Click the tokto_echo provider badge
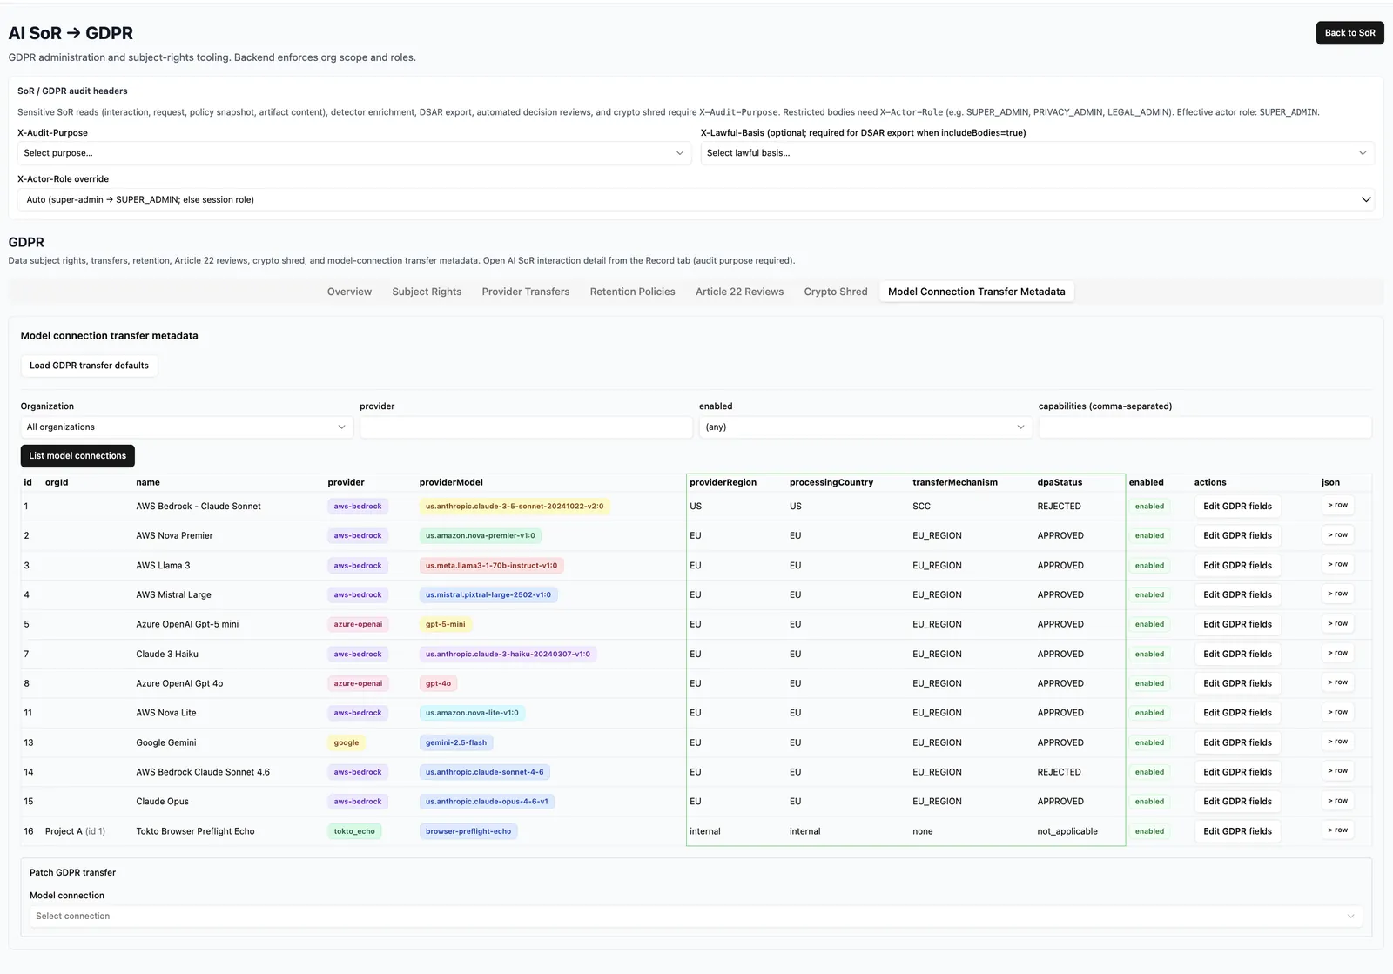Viewport: 1393px width, 974px height. [x=354, y=832]
